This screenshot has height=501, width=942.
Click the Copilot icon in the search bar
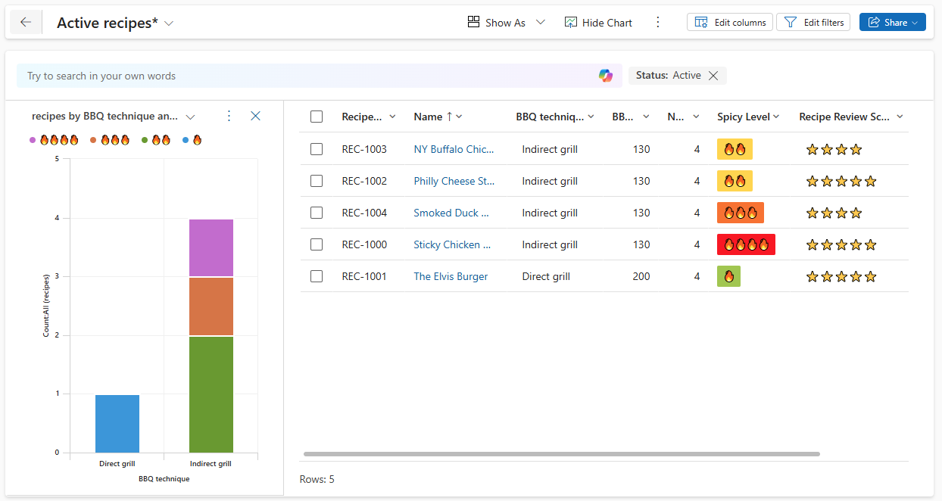606,76
